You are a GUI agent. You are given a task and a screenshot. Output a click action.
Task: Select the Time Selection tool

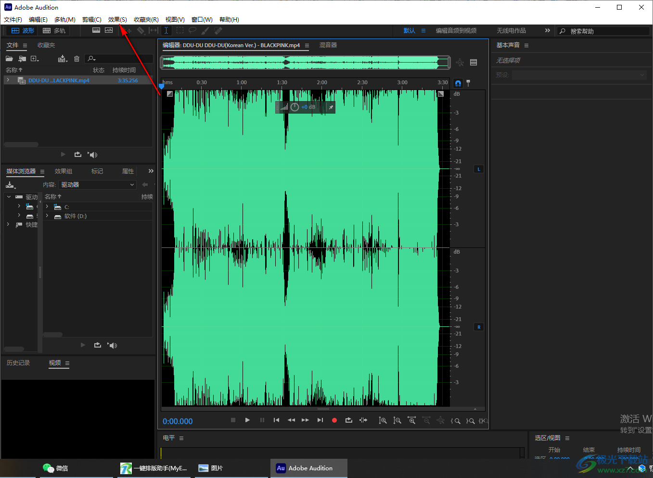pos(166,30)
